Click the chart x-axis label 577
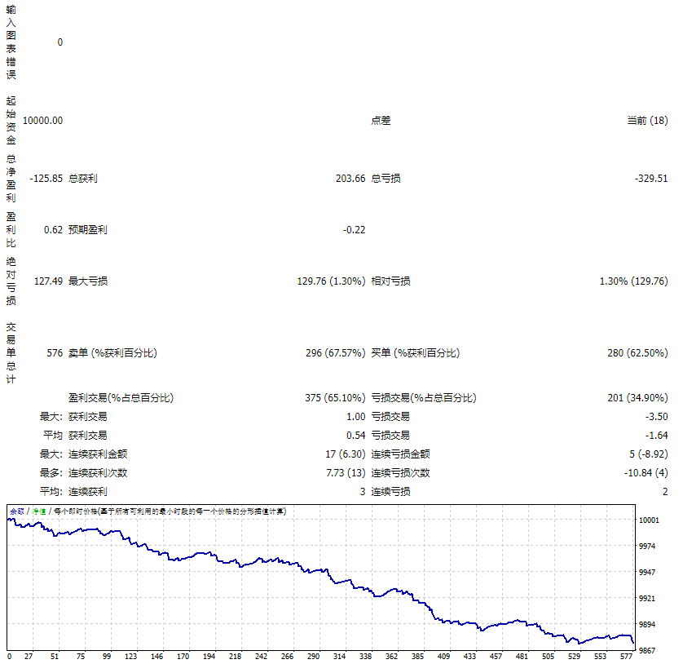 [627, 656]
